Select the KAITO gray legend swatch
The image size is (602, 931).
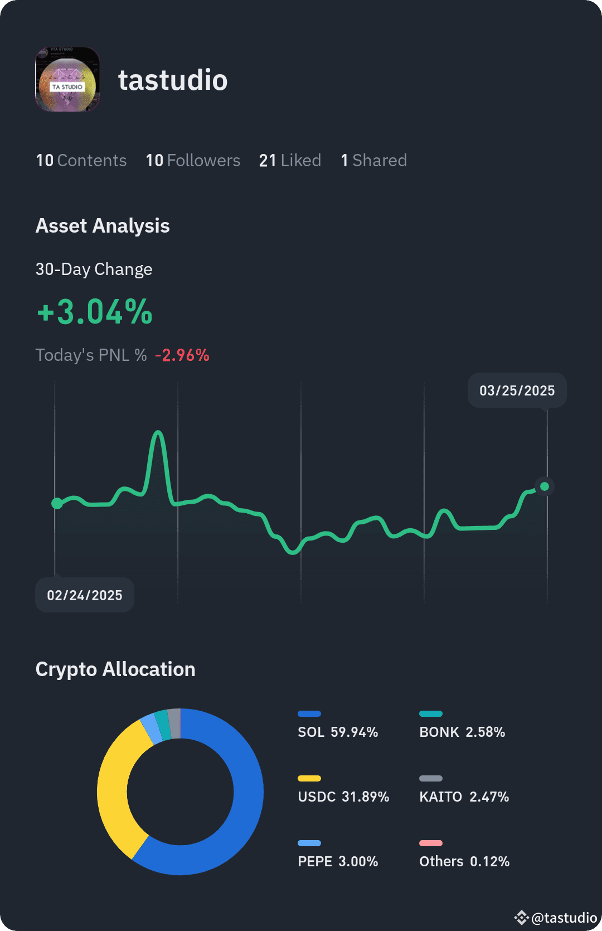(x=431, y=778)
